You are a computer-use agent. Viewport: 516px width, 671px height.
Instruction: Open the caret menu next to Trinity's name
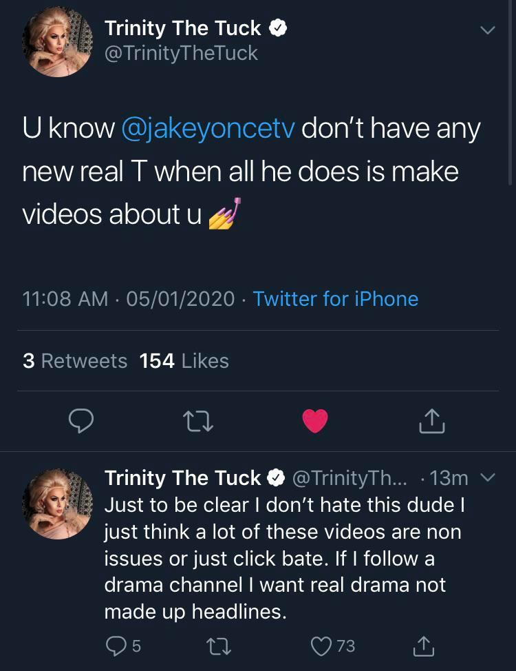[x=488, y=30]
